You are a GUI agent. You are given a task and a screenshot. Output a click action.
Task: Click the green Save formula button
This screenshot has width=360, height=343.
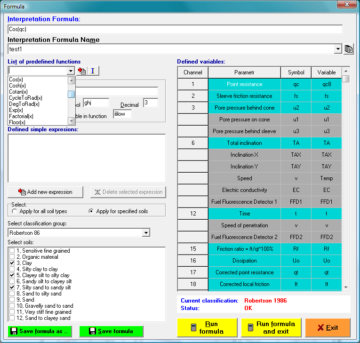111,331
